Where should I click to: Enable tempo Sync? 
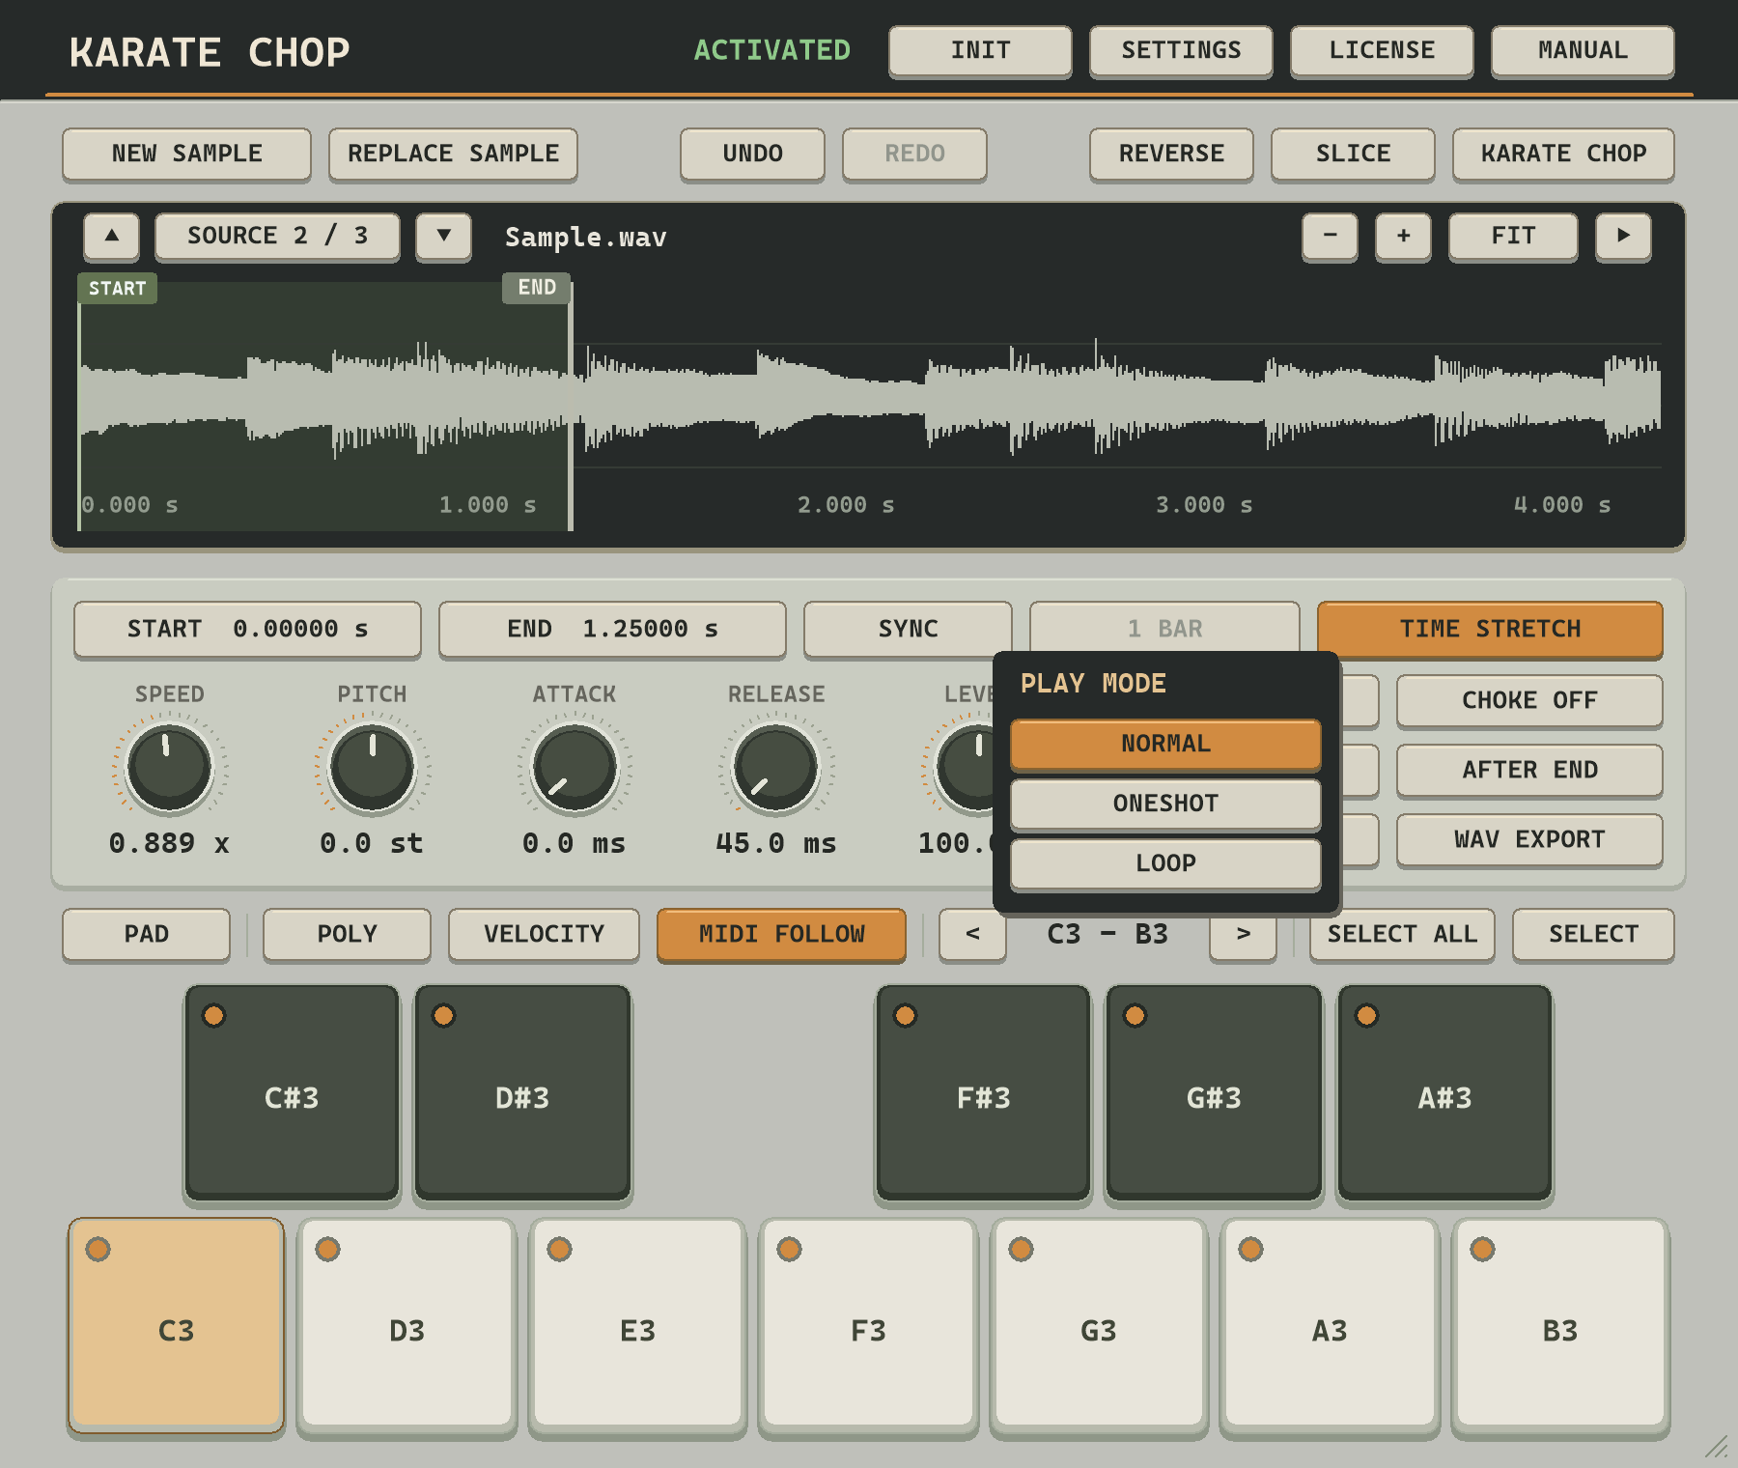coord(908,630)
